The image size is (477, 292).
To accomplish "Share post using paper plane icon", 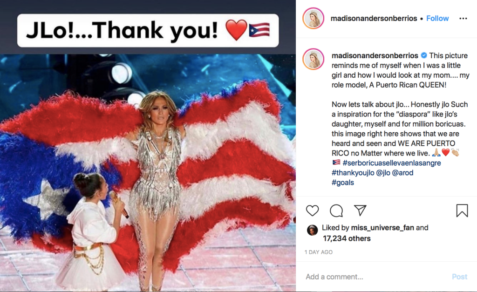I will coord(360,210).
